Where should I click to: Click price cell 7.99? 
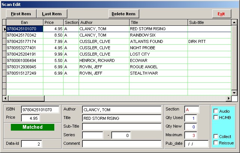click(x=54, y=41)
